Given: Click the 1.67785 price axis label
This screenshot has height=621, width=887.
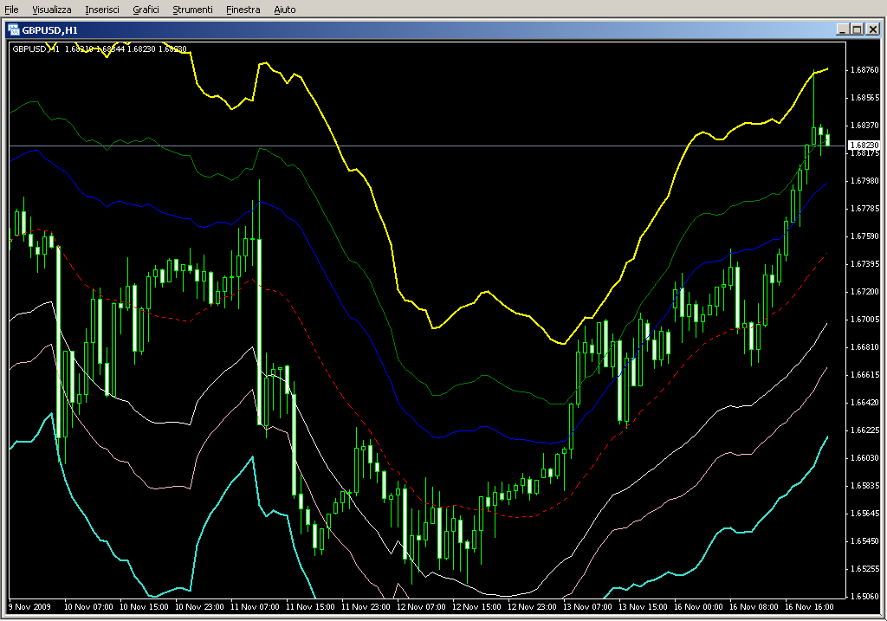Looking at the screenshot, I should click(865, 209).
